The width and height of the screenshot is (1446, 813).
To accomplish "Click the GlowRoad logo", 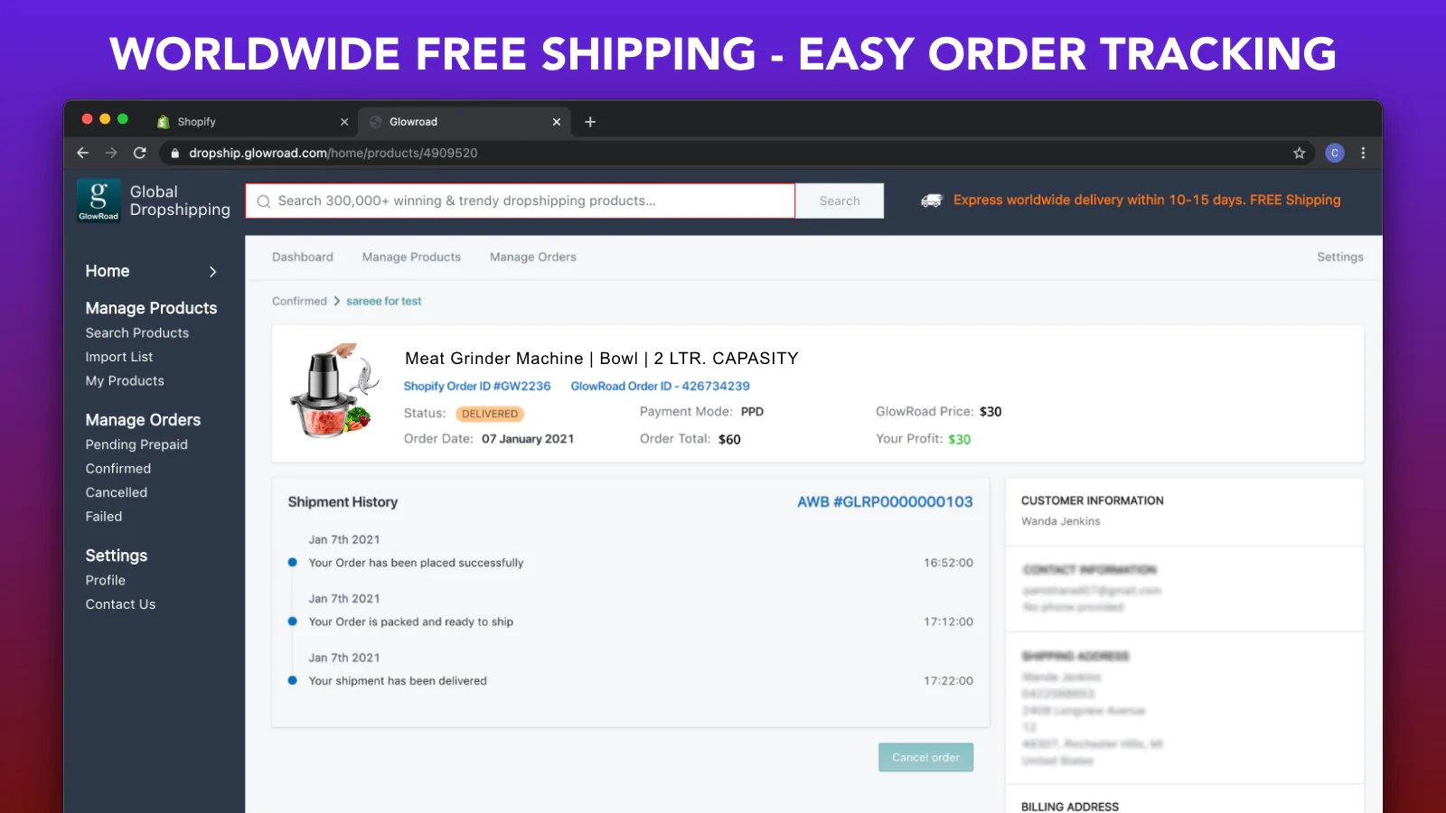I will point(99,200).
